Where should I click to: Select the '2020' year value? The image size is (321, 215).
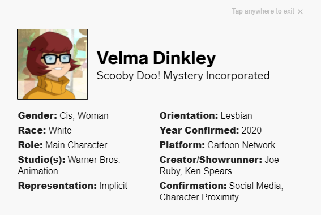pyautogui.click(x=251, y=130)
